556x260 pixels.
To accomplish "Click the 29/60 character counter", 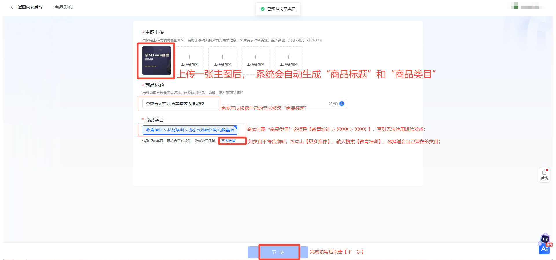I will 333,104.
